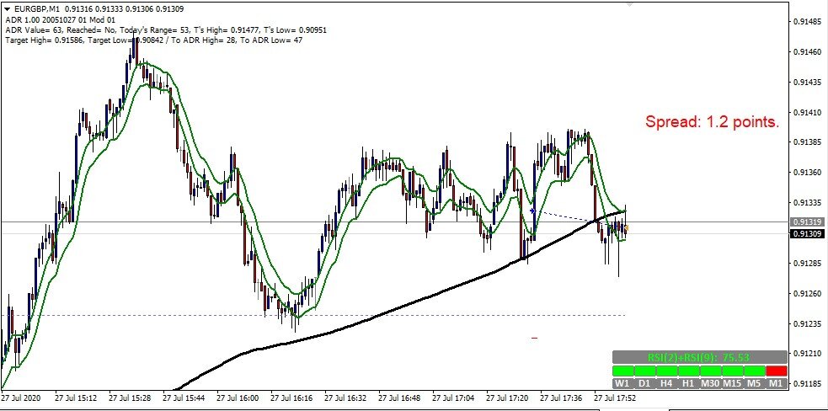Click the black 0.91309 current price tag

(x=807, y=233)
